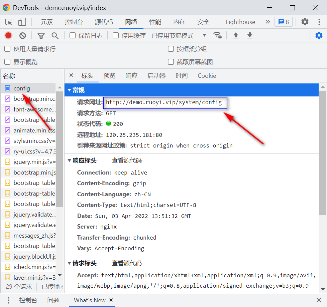Click the remote address 120.25.235.181:80
Viewport: 327px width, 307px height.
(134, 135)
